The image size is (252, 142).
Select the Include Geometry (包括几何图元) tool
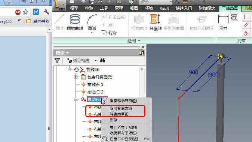[202, 22]
